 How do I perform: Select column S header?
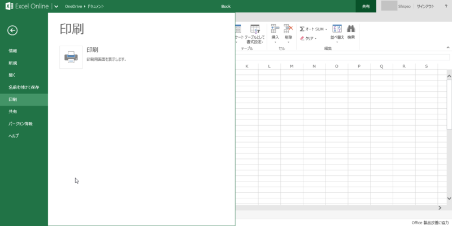click(x=427, y=66)
